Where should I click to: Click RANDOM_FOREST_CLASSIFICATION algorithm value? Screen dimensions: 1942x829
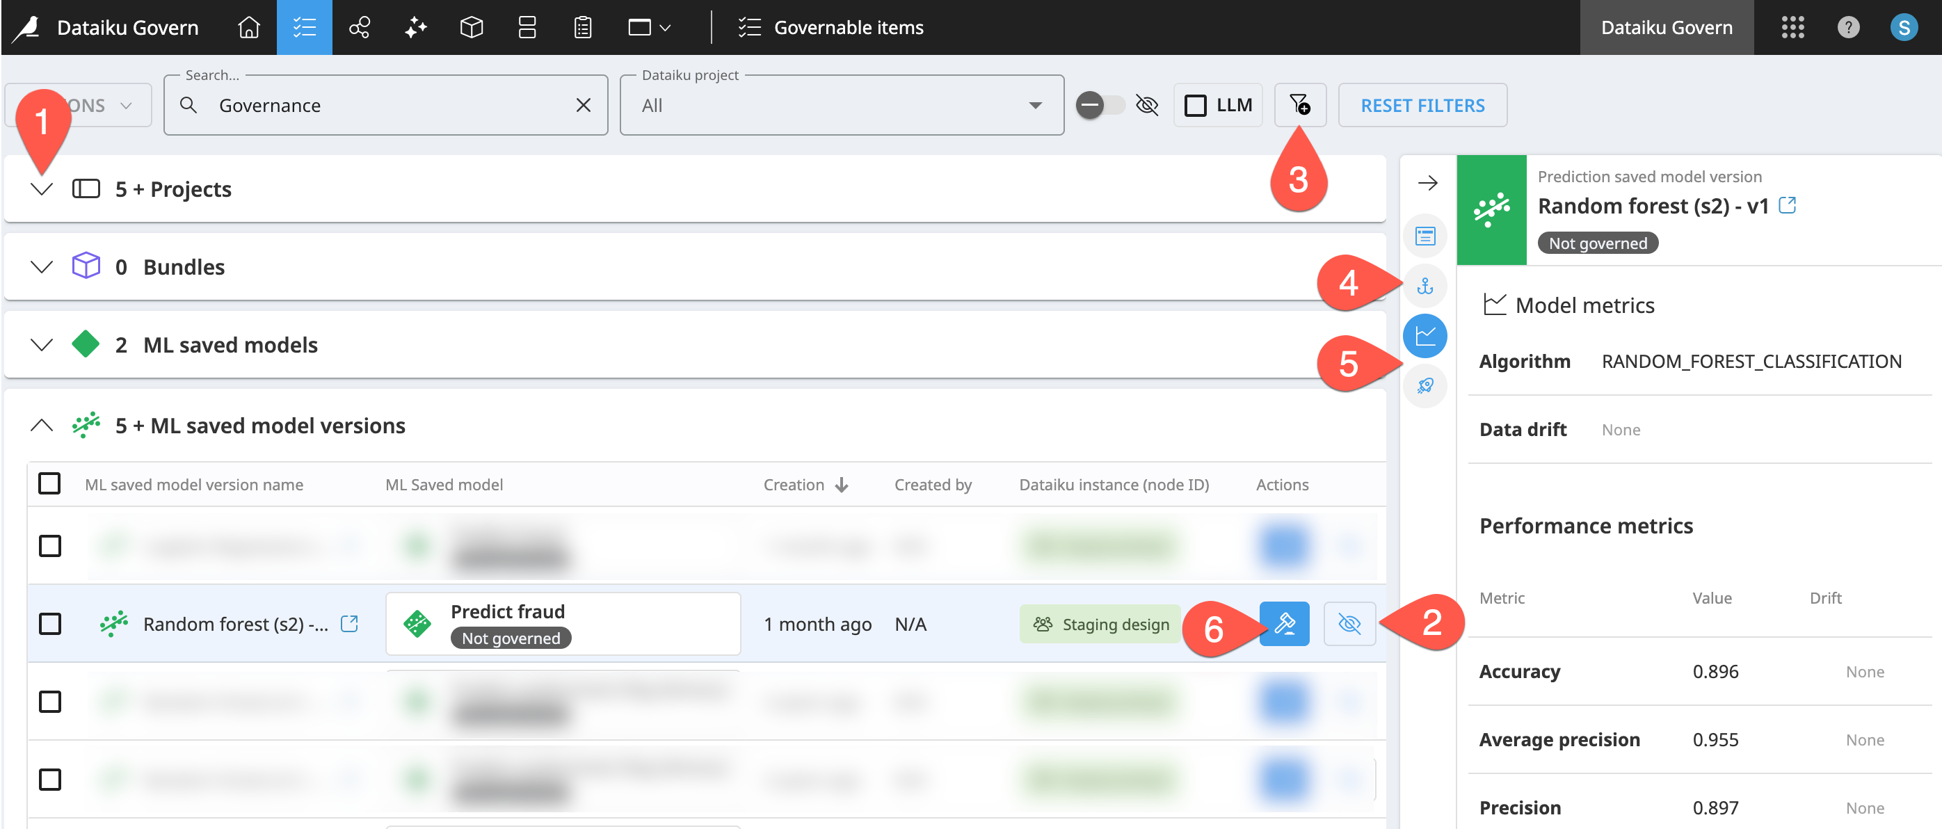click(x=1751, y=361)
